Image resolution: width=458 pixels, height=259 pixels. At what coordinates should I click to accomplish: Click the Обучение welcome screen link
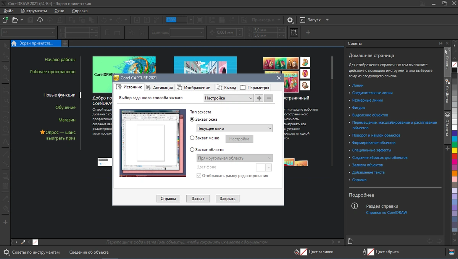[x=65, y=108]
